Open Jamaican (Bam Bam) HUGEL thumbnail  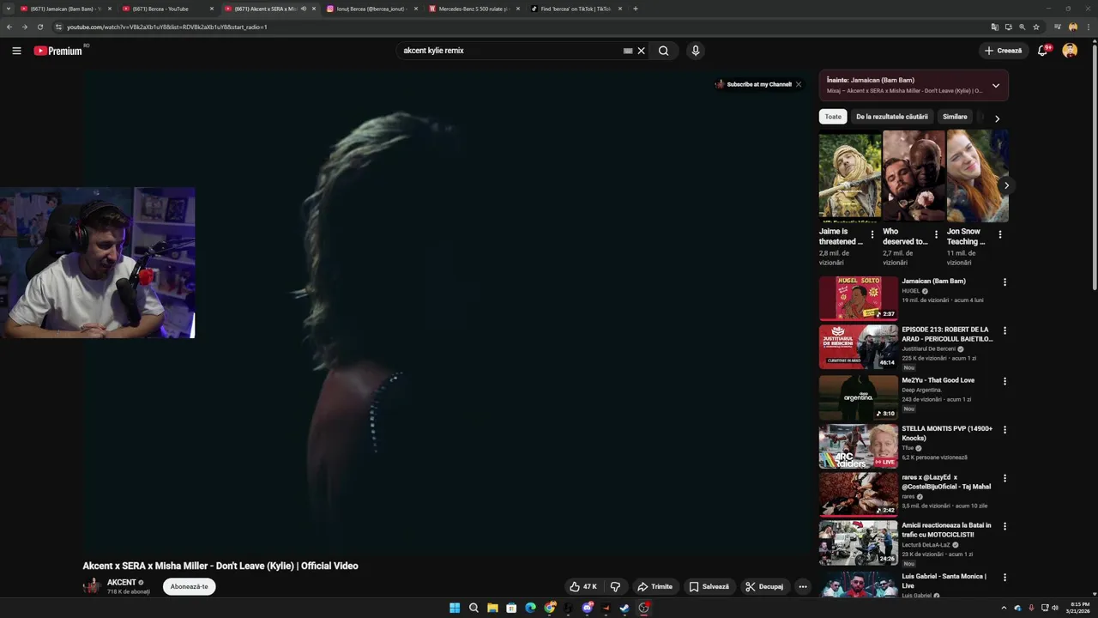859,298
